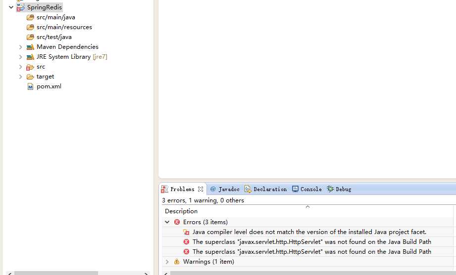Click the first HttpServlet error icon
This screenshot has height=275, width=456.
click(x=187, y=242)
